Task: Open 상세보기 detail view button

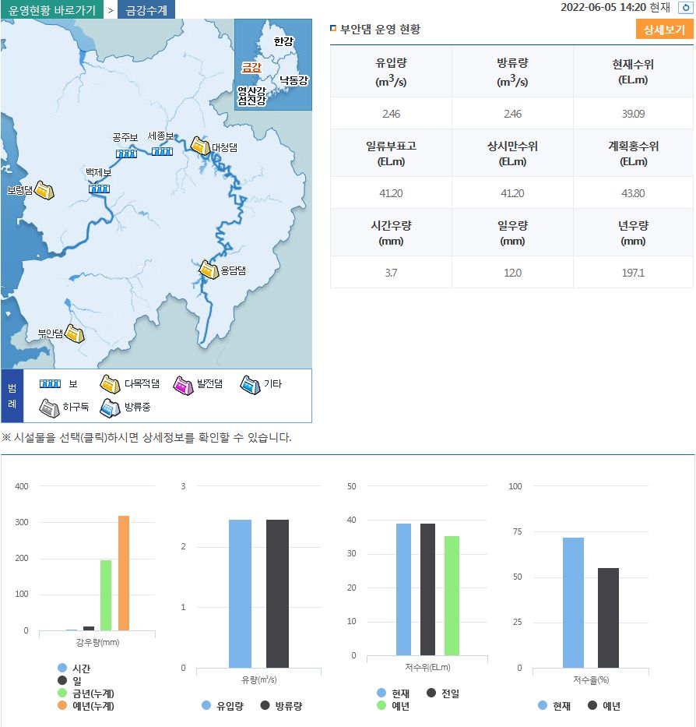Action: [x=664, y=30]
